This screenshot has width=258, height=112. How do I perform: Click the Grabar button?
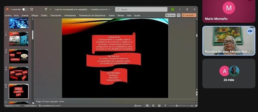click(x=170, y=15)
